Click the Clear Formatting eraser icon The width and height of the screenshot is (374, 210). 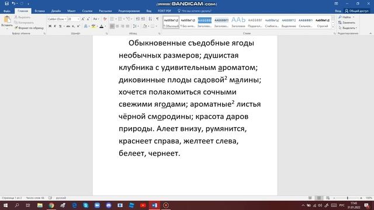click(105, 19)
